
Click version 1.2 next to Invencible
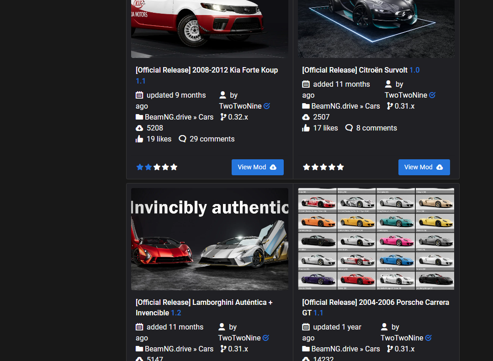176,313
